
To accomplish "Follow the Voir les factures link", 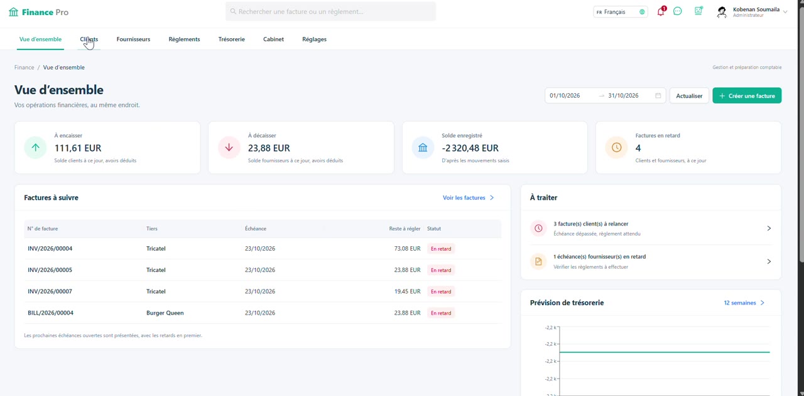I will coord(464,198).
